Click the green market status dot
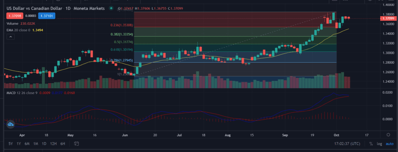The image size is (398, 152). pos(111,9)
